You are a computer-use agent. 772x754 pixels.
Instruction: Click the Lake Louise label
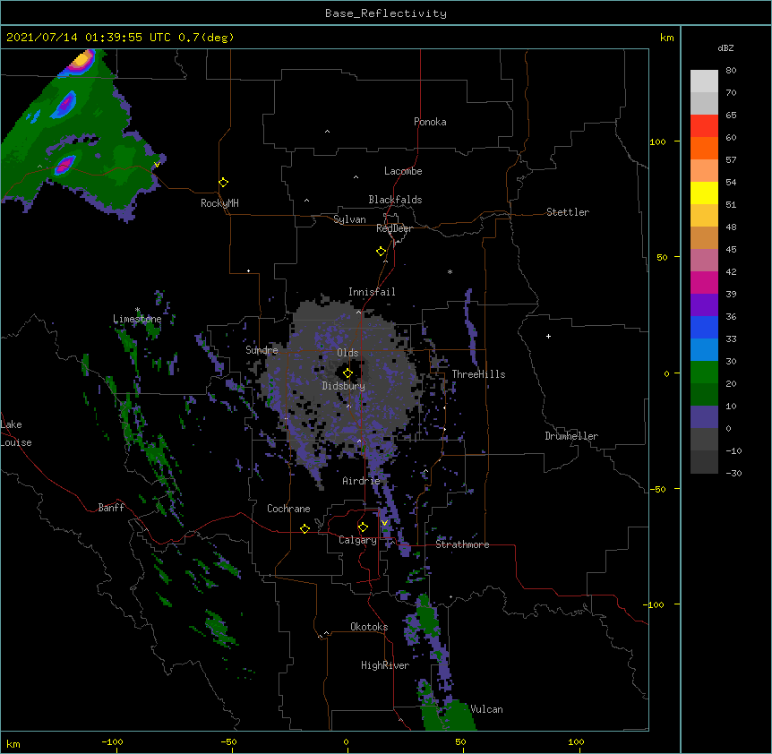click(x=16, y=433)
